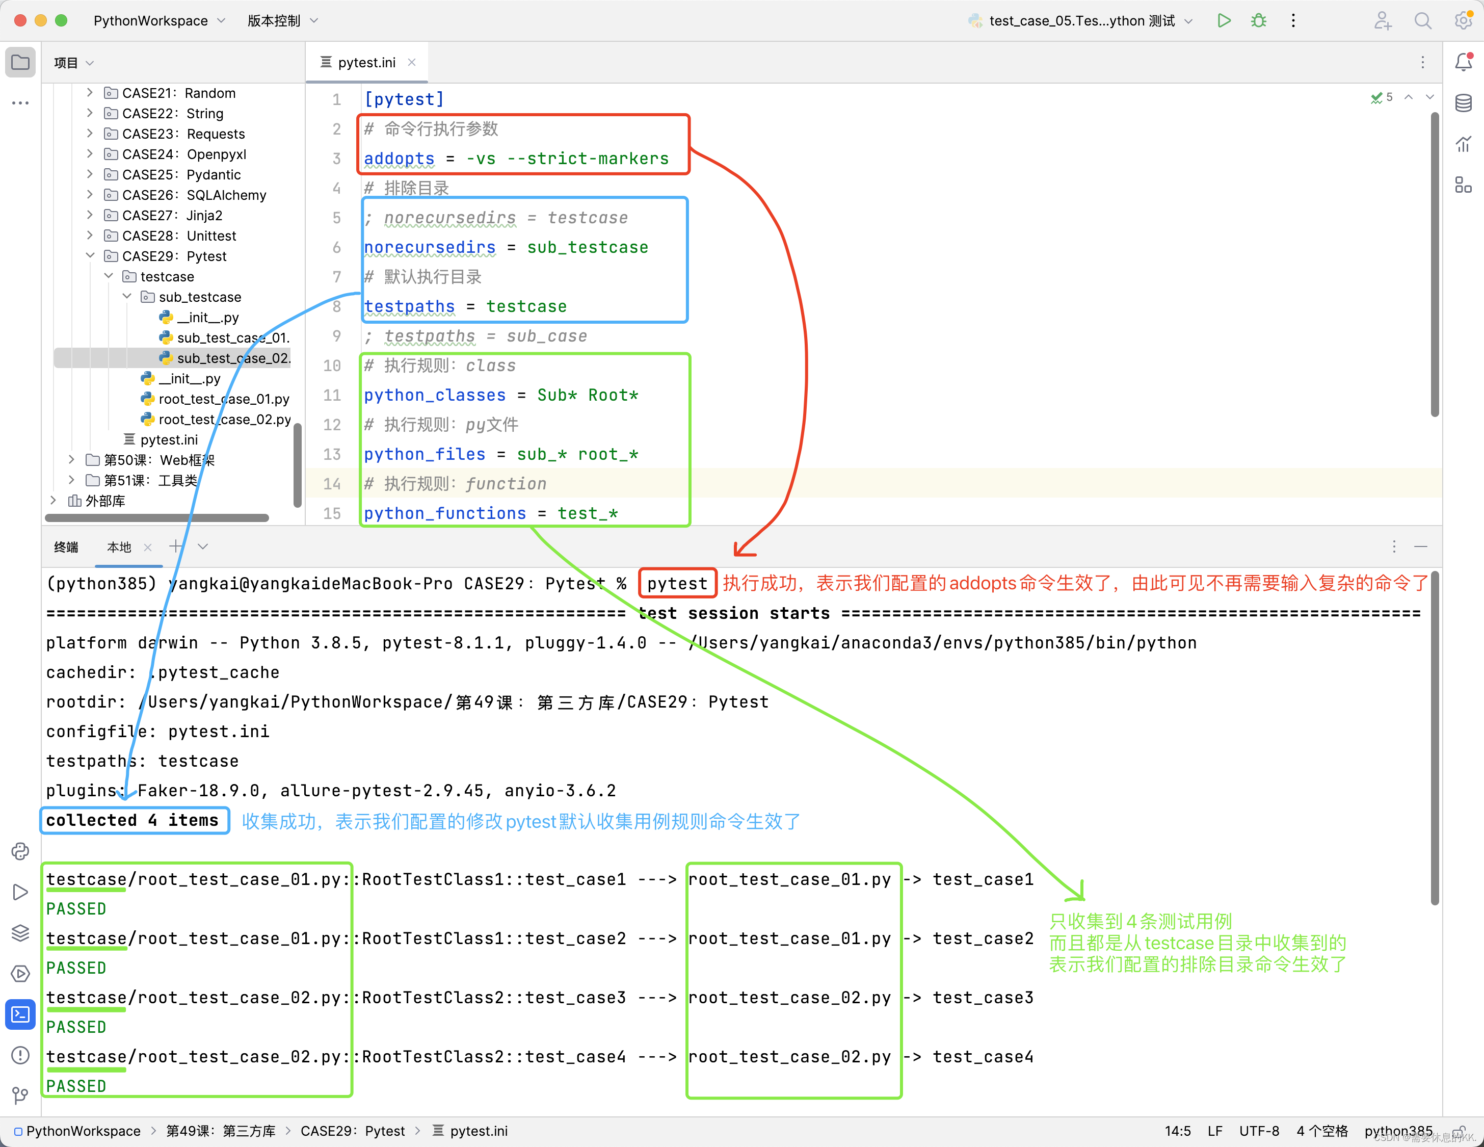Click the project tree horizontal scrollbar
The height and width of the screenshot is (1147, 1484).
[156, 518]
